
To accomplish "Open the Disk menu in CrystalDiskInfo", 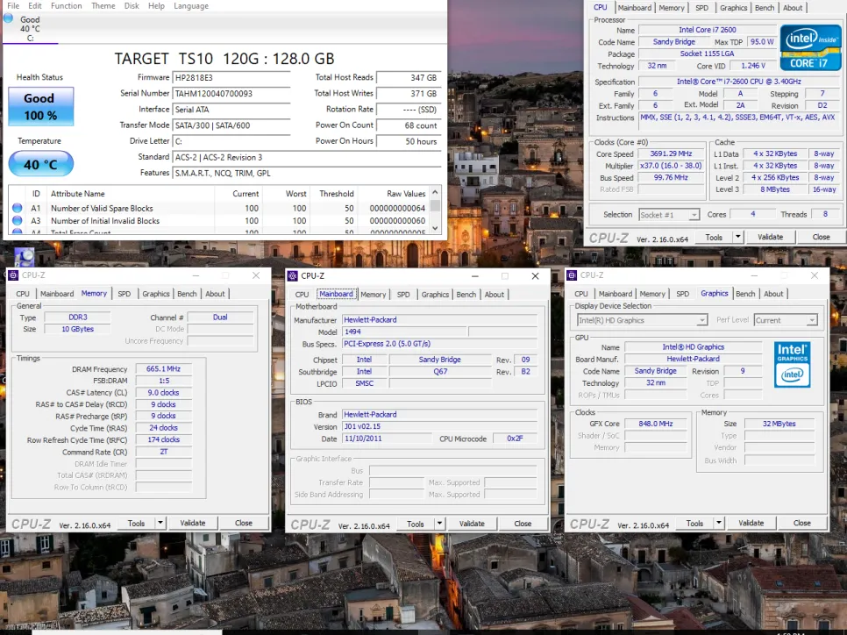I will tap(132, 6).
